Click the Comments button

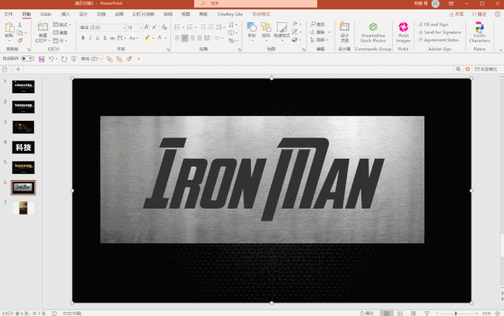pyautogui.click(x=479, y=14)
